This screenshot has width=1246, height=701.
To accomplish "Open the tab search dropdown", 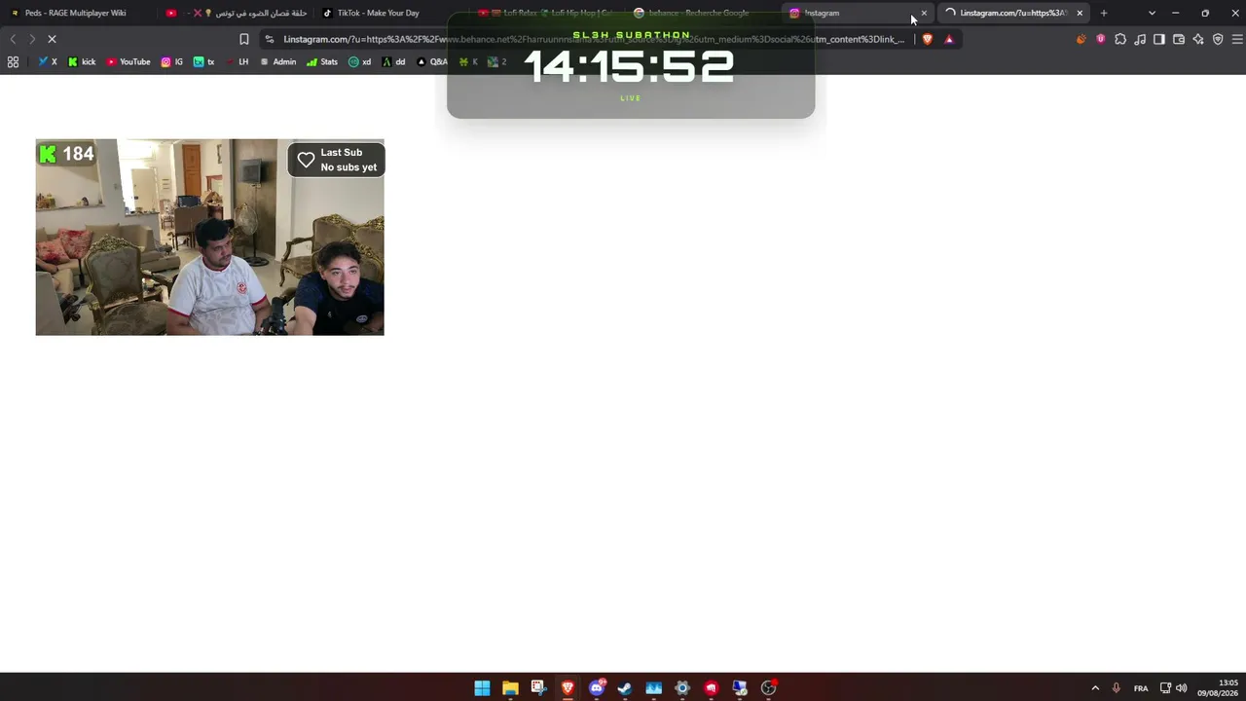I will [1152, 13].
